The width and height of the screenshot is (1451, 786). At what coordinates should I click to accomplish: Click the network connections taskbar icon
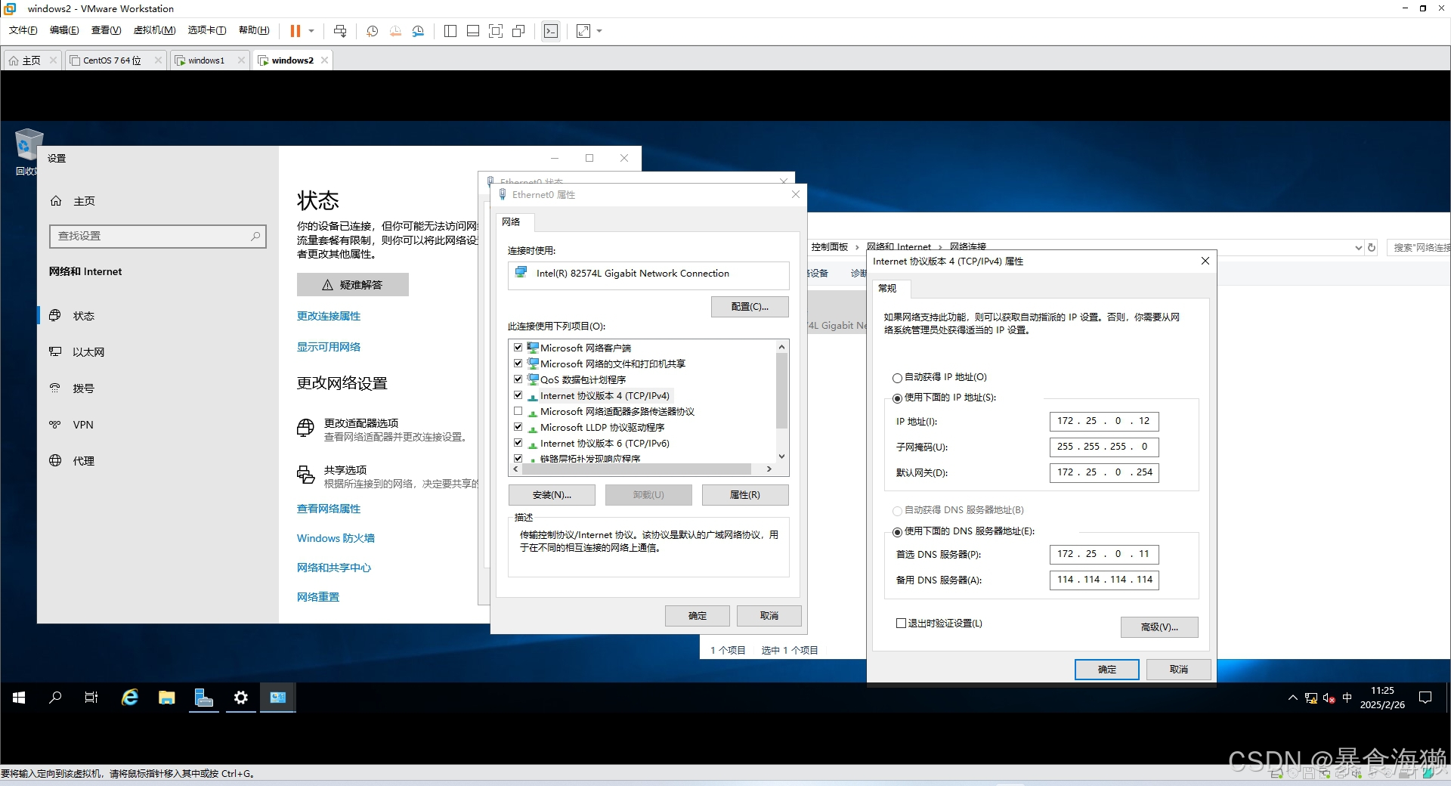point(277,698)
